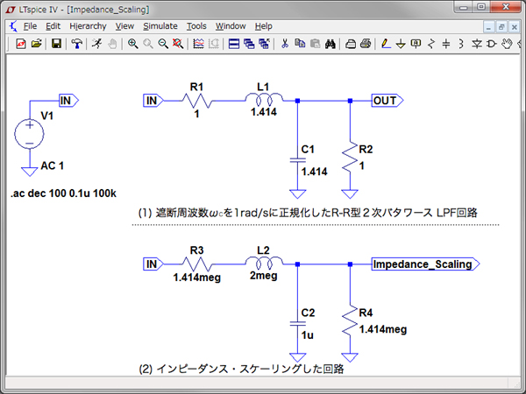The width and height of the screenshot is (526, 394).
Task: Click the Impedance_Scaling output label
Action: pos(423,264)
